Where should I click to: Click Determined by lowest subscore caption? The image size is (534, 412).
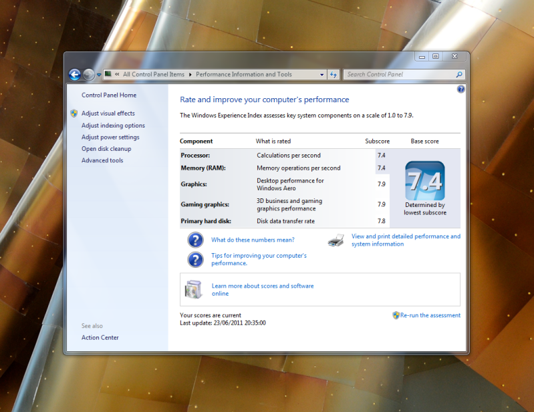coord(425,208)
